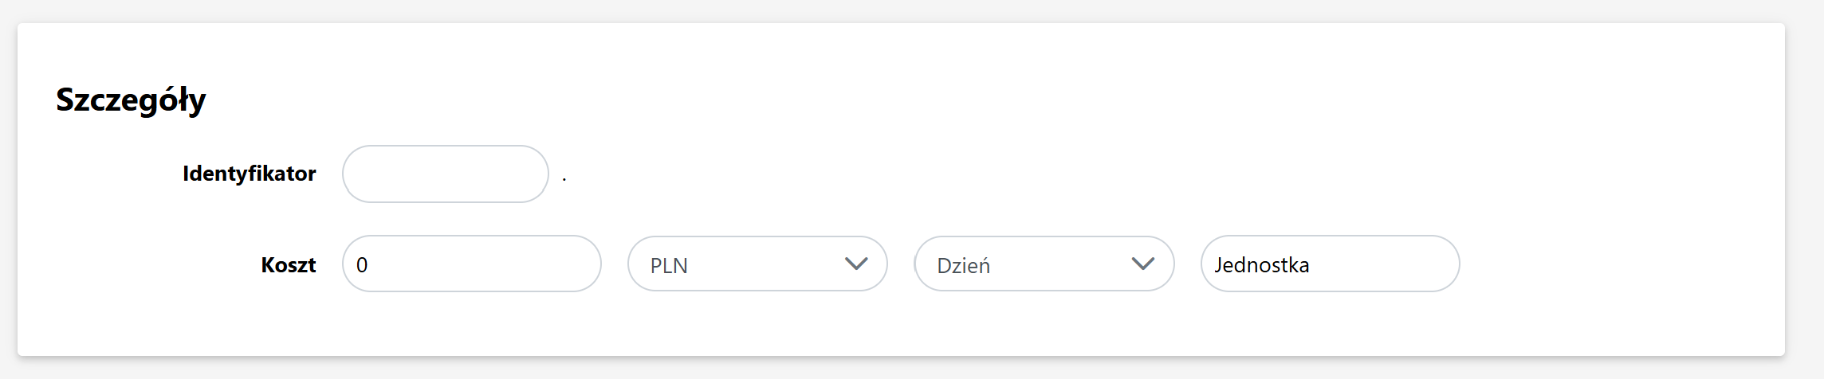Click the Identyfikator label
Viewport: 1824px width, 379px height.
pyautogui.click(x=249, y=174)
